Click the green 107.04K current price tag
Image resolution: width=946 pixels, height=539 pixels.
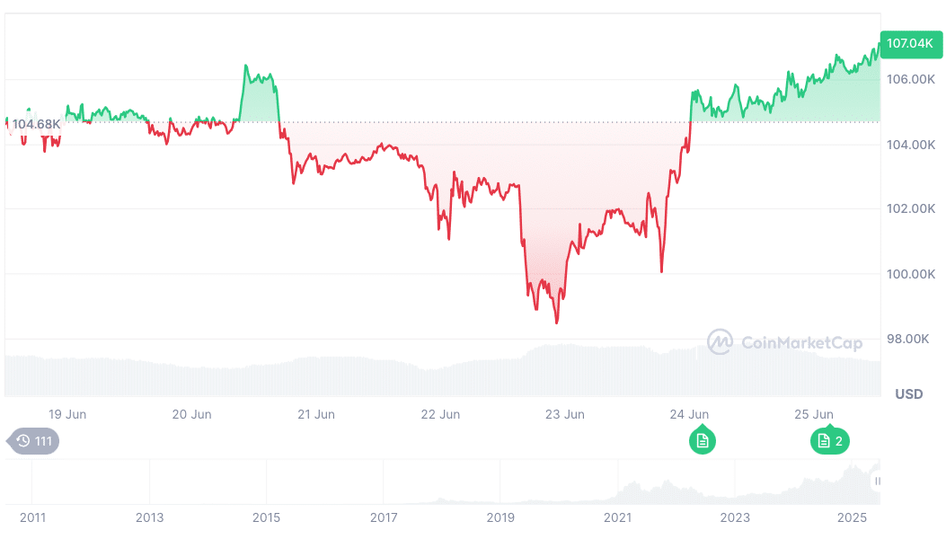(x=910, y=43)
